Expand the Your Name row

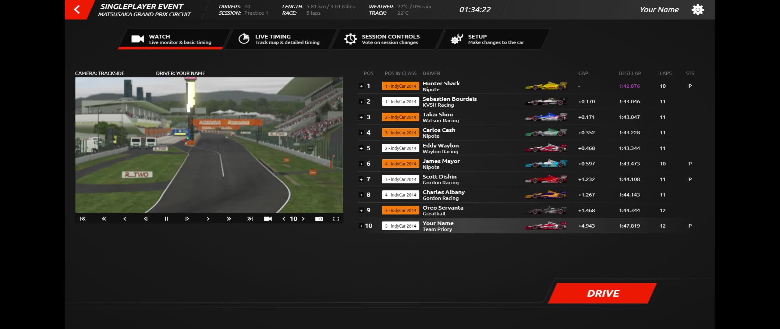[361, 226]
